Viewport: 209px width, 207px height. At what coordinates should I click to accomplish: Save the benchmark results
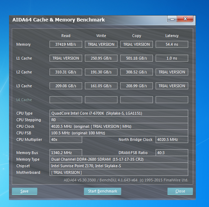25,191
